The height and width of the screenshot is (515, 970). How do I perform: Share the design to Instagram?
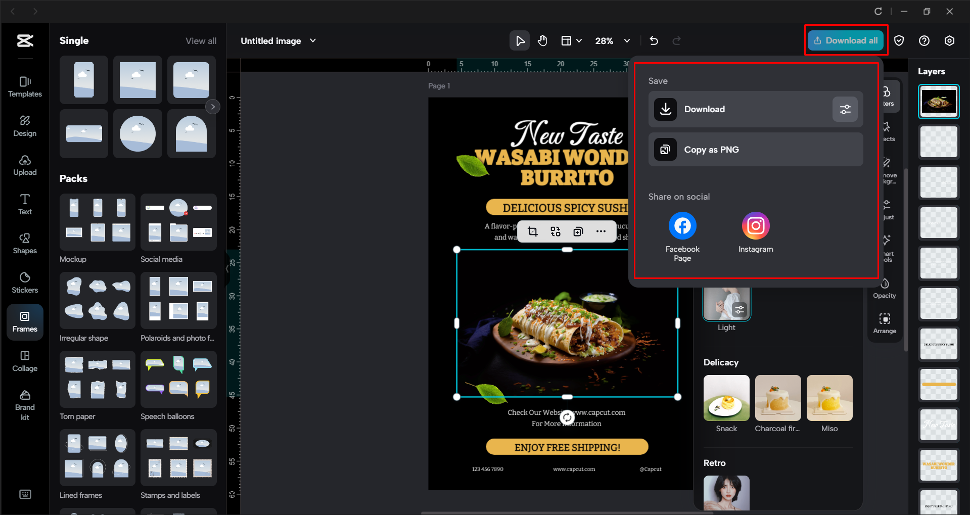(755, 226)
